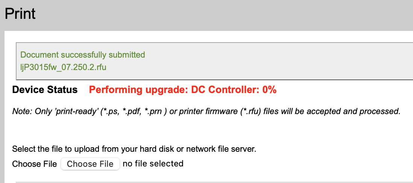Click the 0% upgrade progress value

pyautogui.click(x=270, y=90)
